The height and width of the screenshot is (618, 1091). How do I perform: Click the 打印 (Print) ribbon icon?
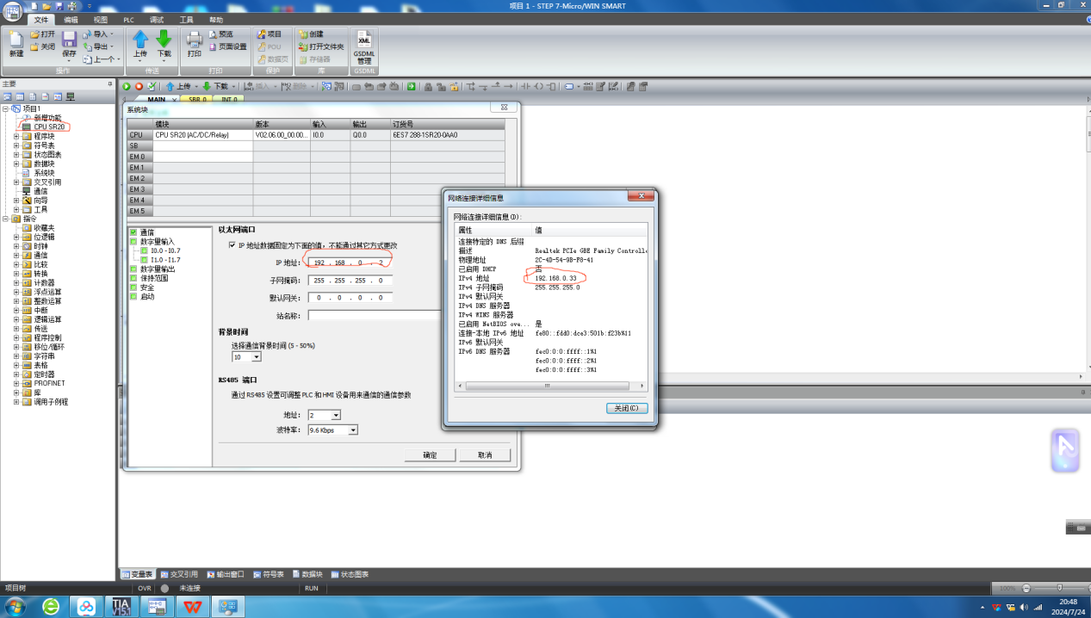[x=195, y=44]
